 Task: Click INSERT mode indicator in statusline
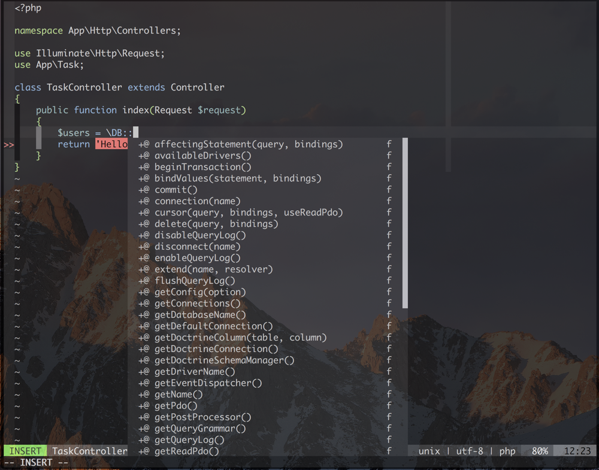coord(25,451)
